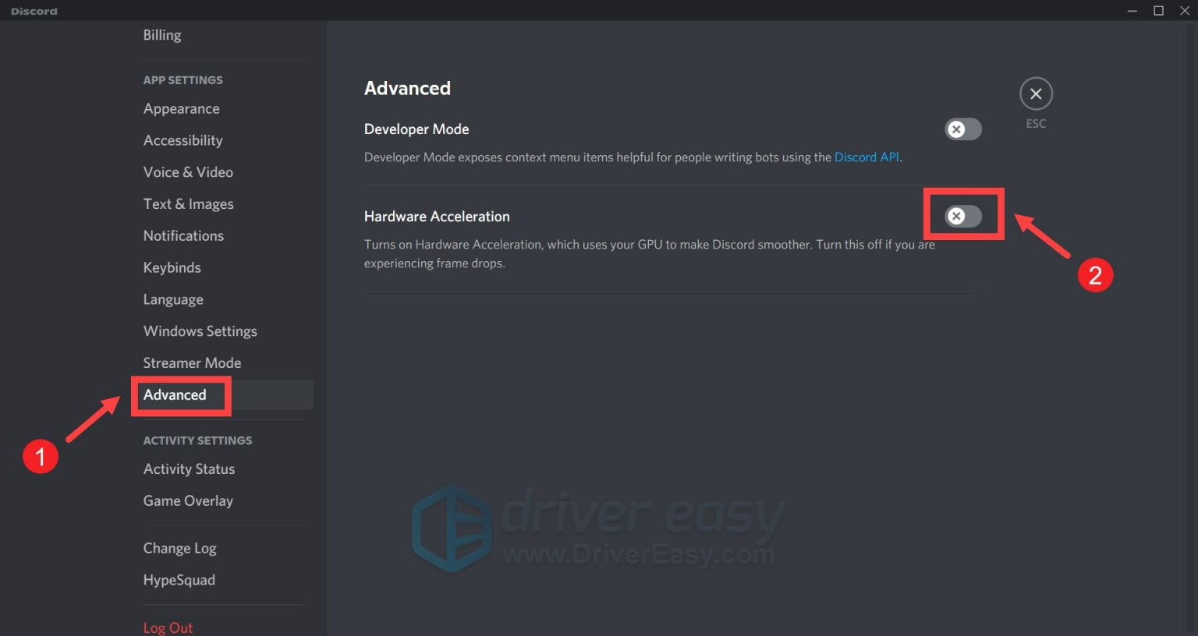Open the Change Log
Viewport: 1198px width, 636px height.
point(179,548)
